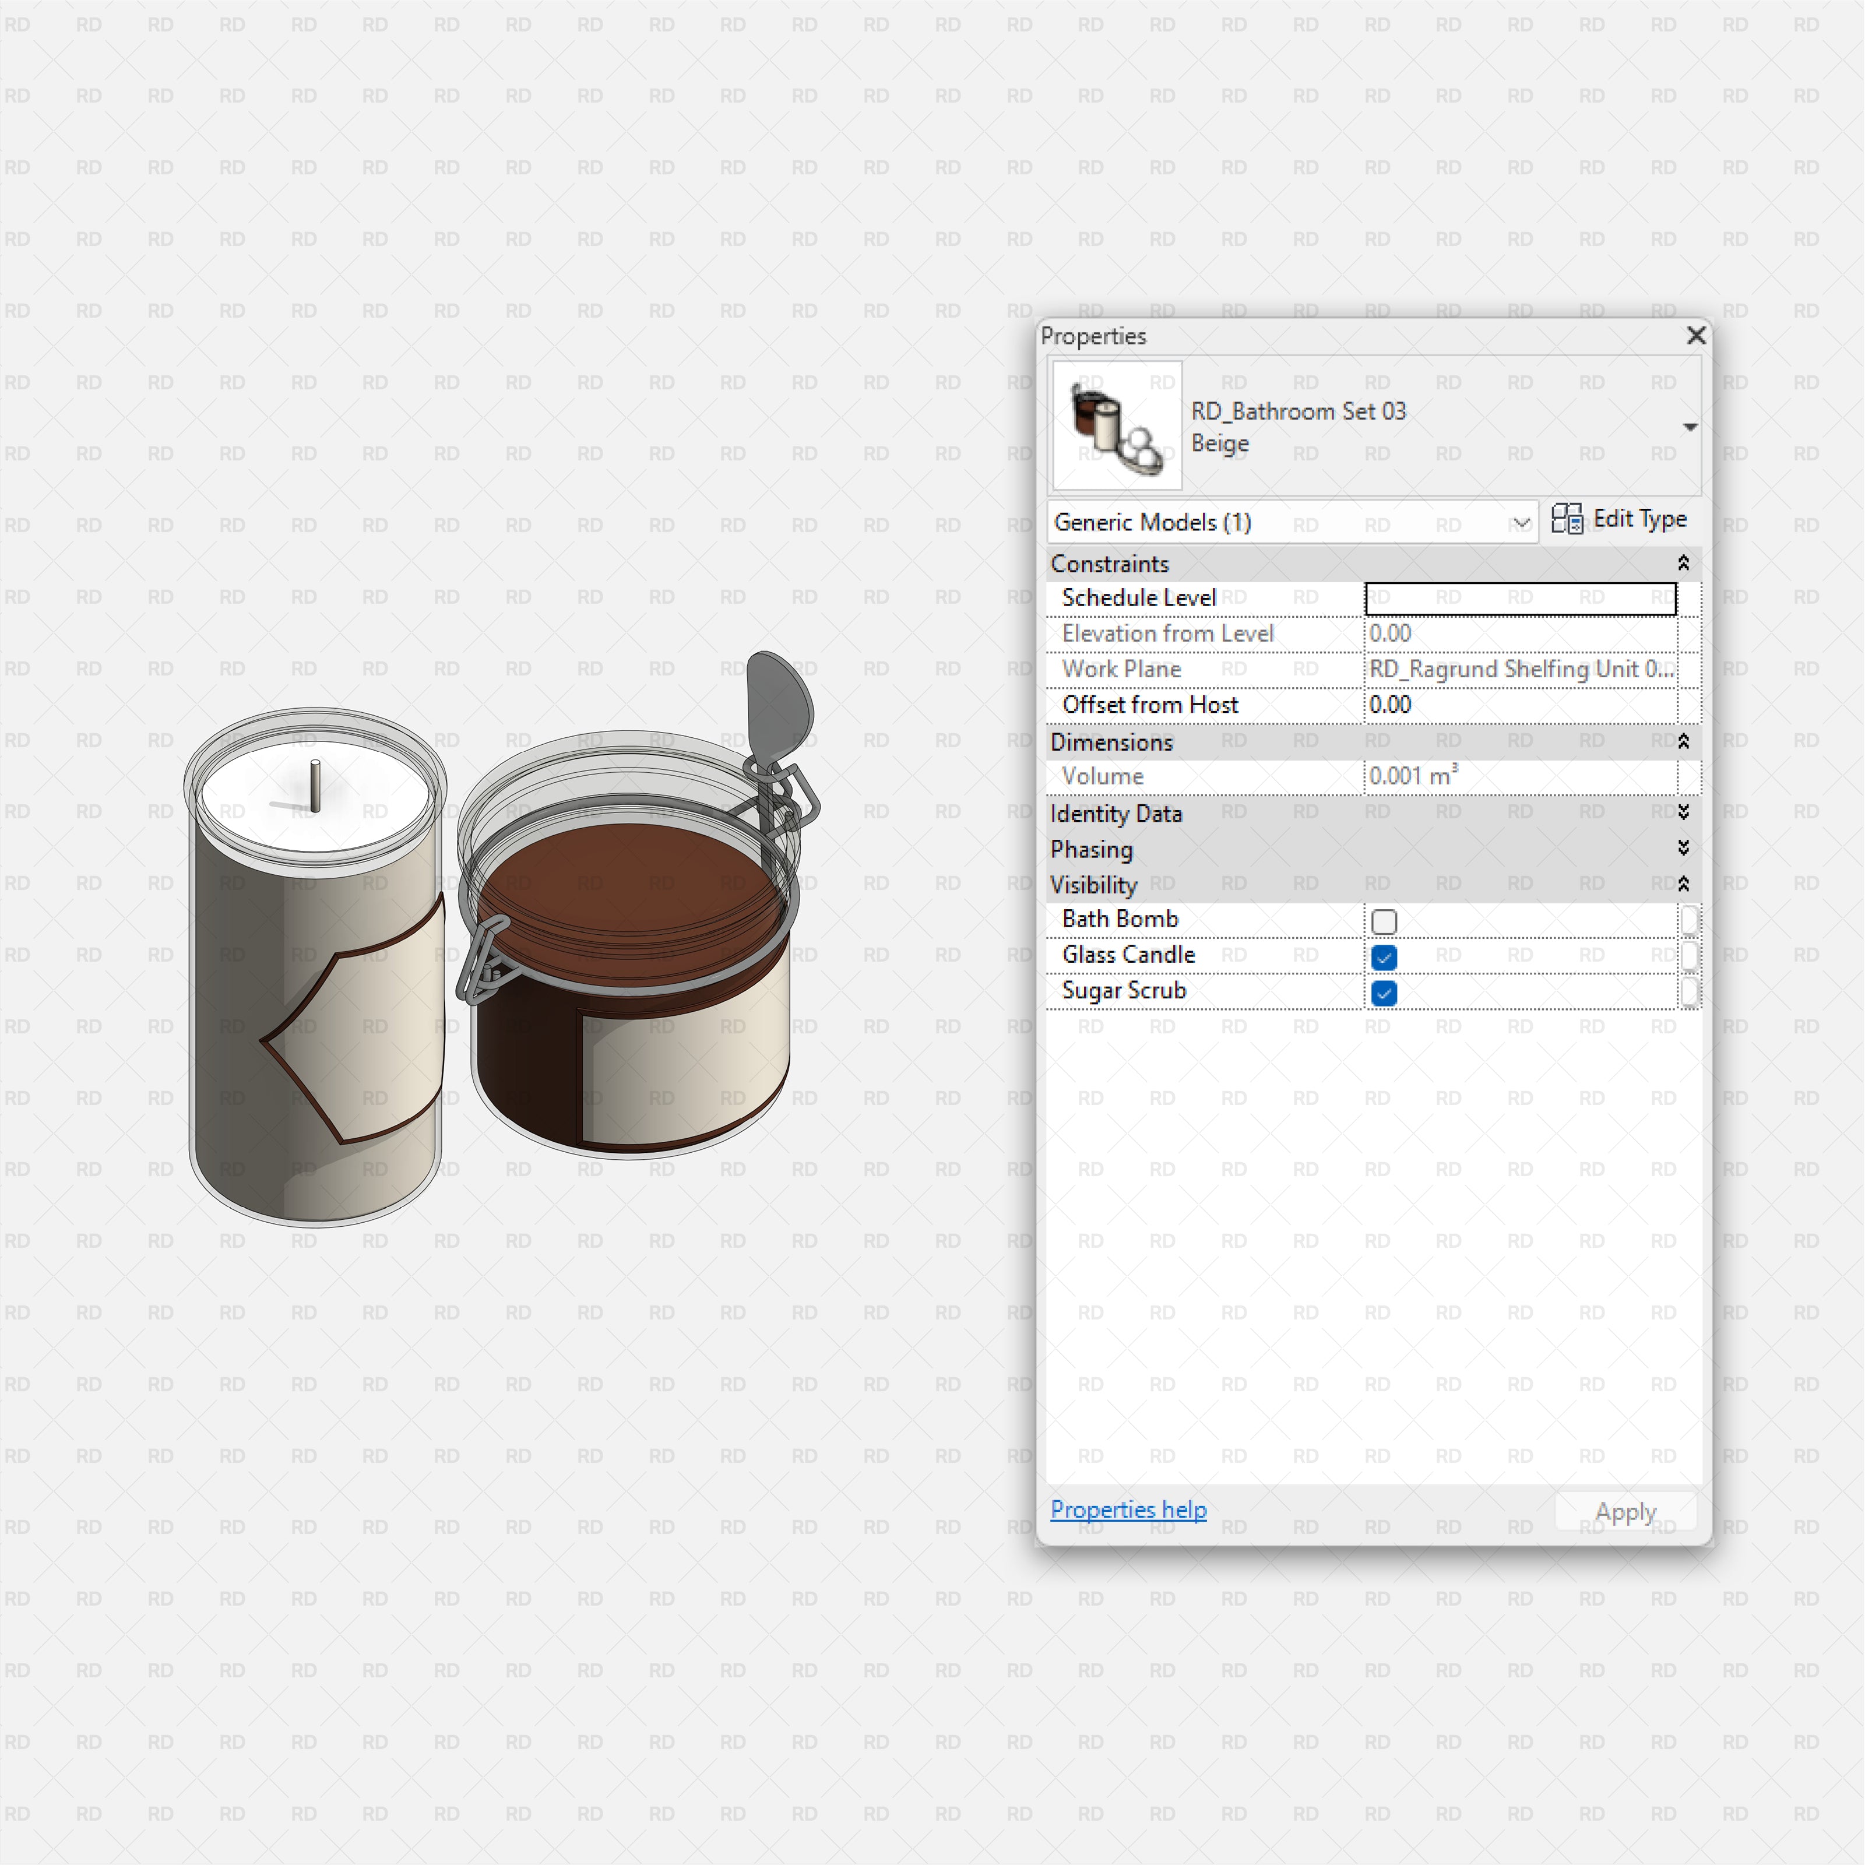Open the family type selector dropdown arrow
This screenshot has height=1865, width=1865.
point(1690,427)
